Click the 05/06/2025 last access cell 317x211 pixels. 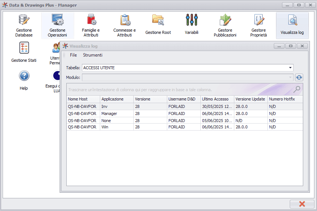pos(217,121)
